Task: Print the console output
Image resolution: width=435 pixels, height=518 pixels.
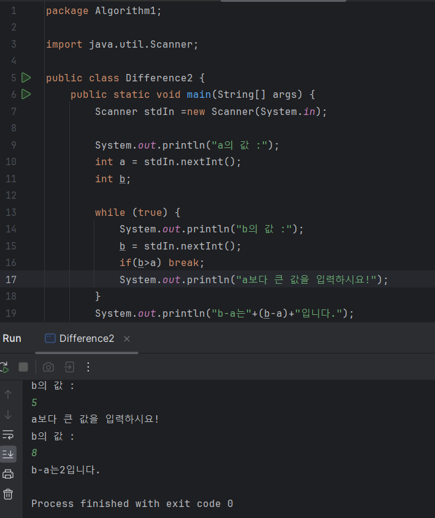Action: pyautogui.click(x=8, y=475)
